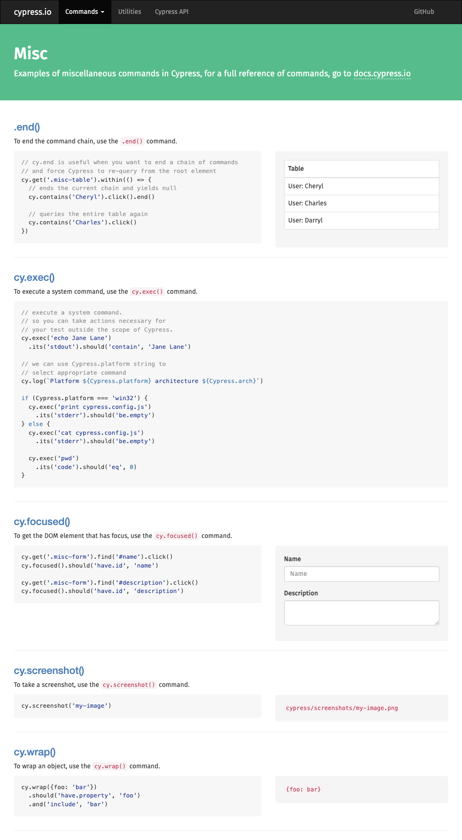462x840 pixels.
Task: Click the User: Darryl table row
Action: coord(361,220)
